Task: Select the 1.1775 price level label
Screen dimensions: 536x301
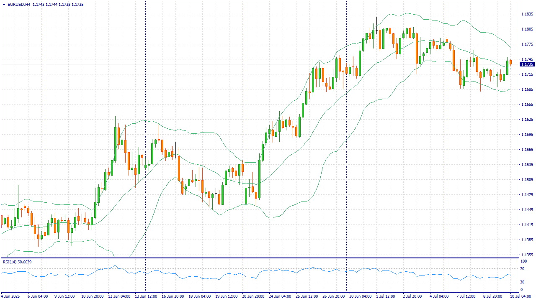Action: 527,44
